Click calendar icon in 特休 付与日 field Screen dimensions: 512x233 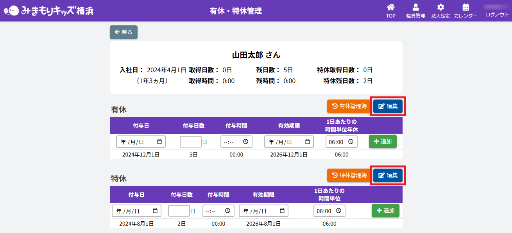tap(155, 211)
